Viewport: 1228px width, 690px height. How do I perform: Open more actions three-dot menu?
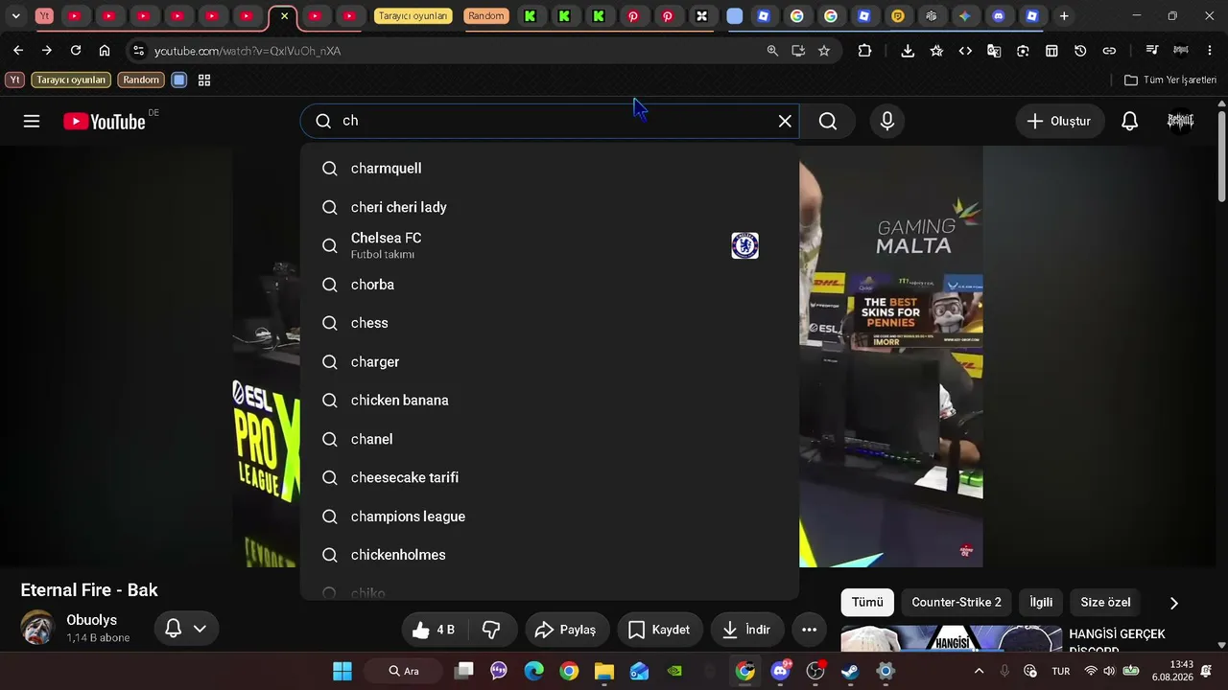click(x=809, y=630)
